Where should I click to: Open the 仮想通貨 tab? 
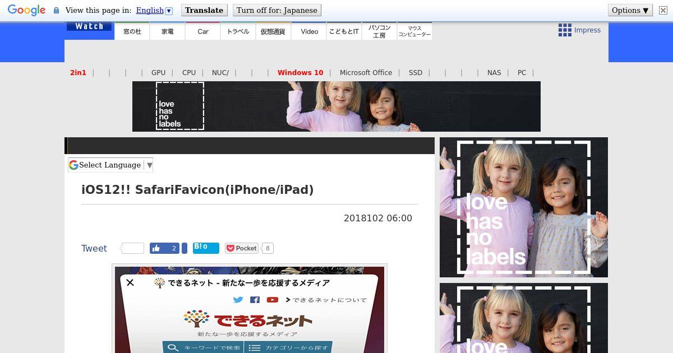[273, 31]
